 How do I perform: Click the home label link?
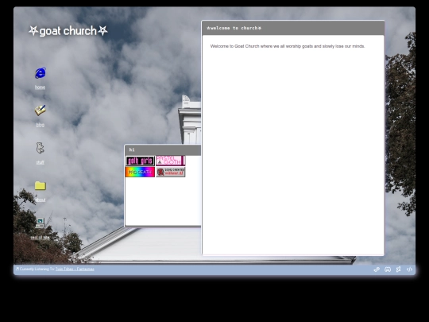click(40, 87)
